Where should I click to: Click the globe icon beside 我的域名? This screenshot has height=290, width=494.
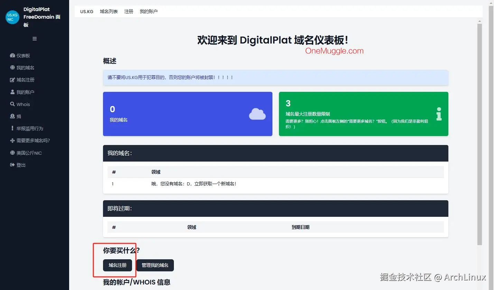12,68
